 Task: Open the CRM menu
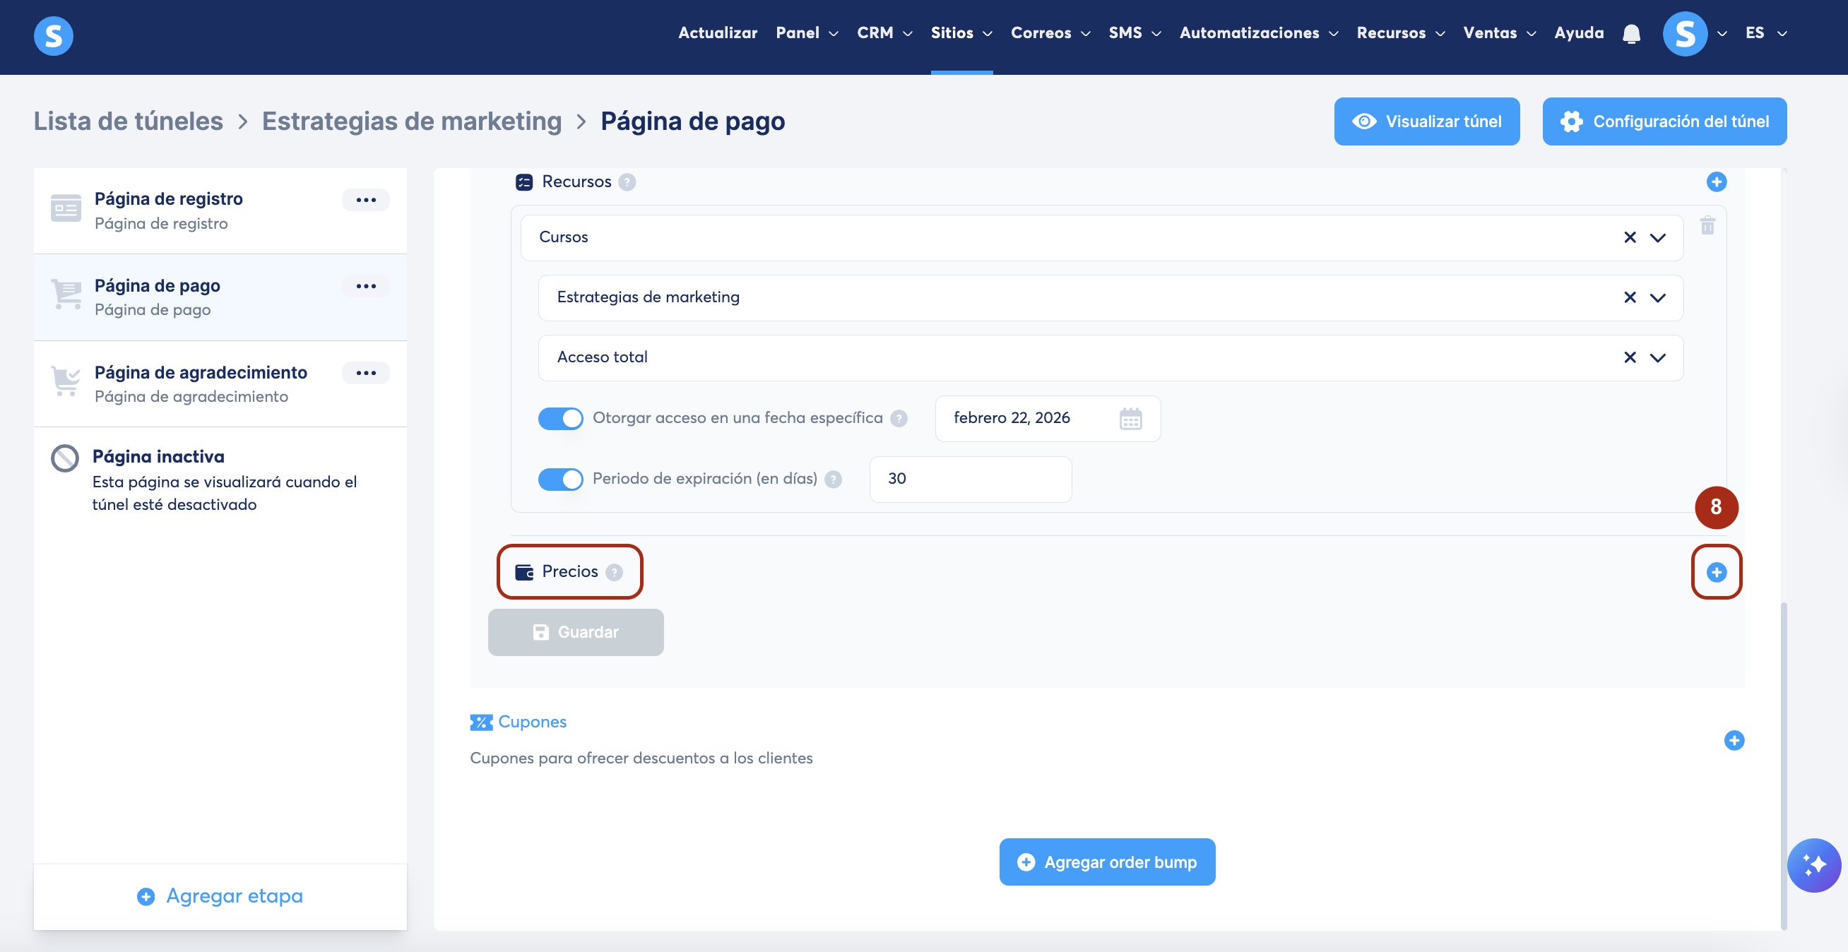click(x=884, y=33)
